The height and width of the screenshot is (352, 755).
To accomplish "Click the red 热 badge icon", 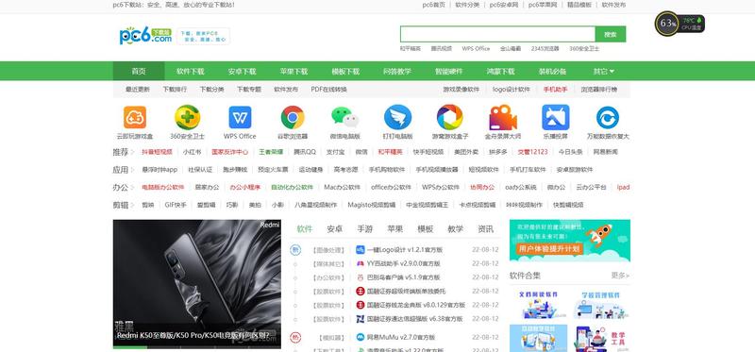I will click(295, 337).
